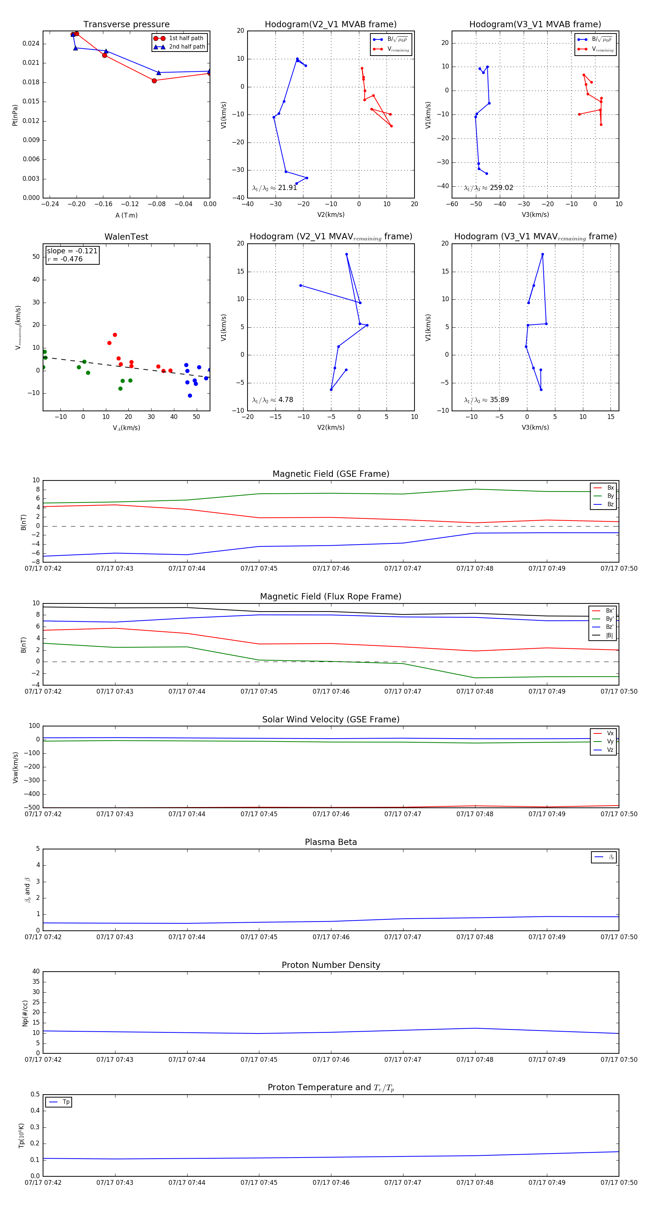This screenshot has height=1215, width=662.
Task: Select "Bz'" in the Flux Rope legend
Action: tap(603, 627)
